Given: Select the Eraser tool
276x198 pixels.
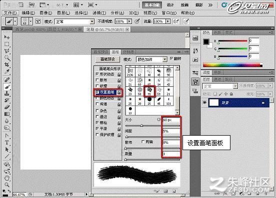Looking at the screenshot, I should pyautogui.click(x=7, y=107).
